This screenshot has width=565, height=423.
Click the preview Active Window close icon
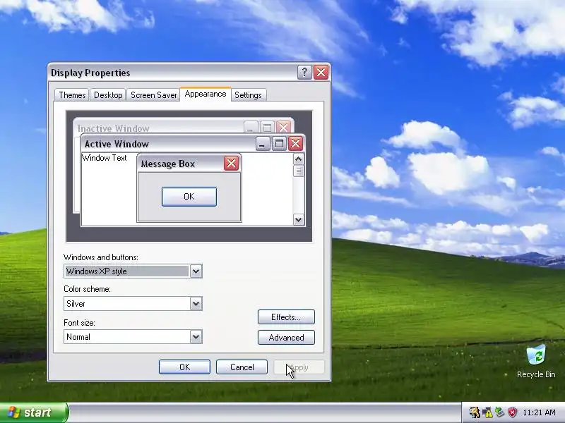295,144
